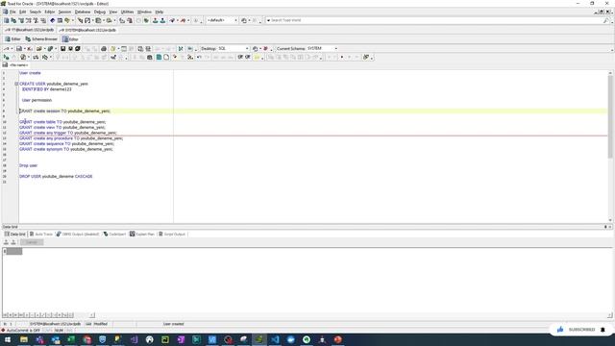The image size is (615, 346).
Task: Switch to the Auto Trace tab
Action: click(x=41, y=235)
